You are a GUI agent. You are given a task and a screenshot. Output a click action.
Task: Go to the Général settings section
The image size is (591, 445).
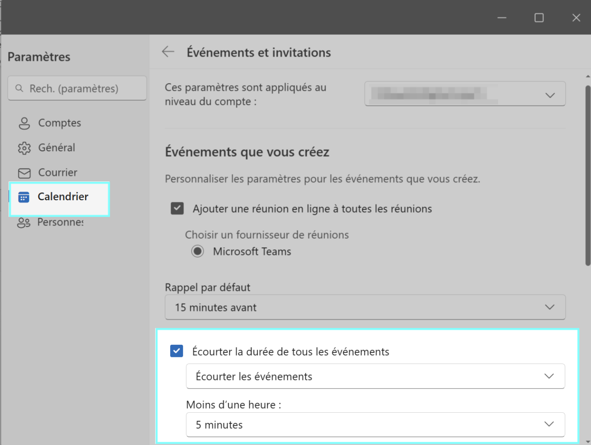tap(56, 148)
